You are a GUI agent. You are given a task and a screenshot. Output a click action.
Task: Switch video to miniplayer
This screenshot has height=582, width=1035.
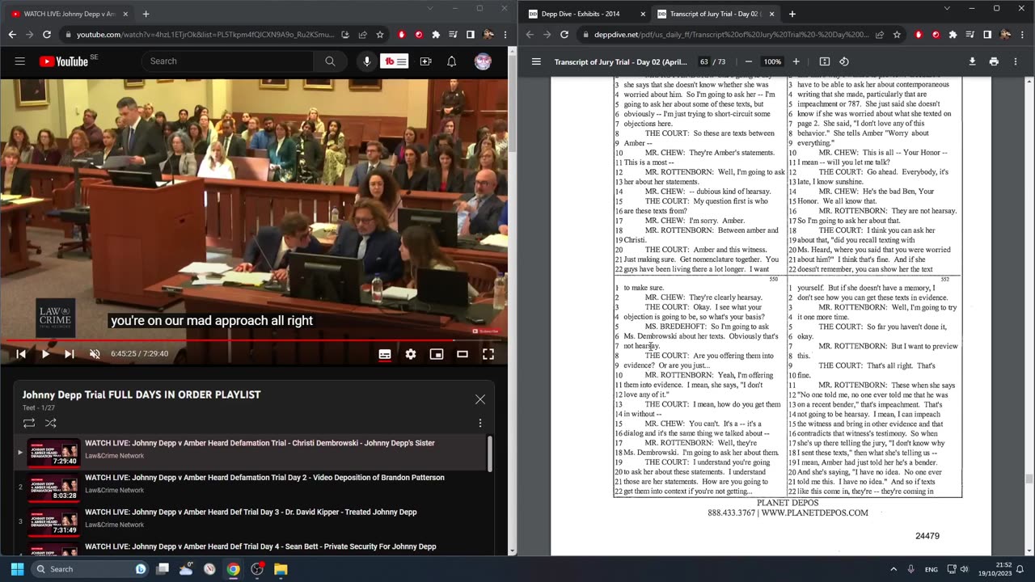(437, 354)
